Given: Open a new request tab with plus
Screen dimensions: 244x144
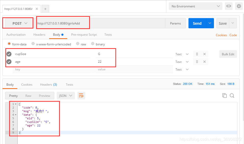Looking at the screenshot, I should point(45,9).
